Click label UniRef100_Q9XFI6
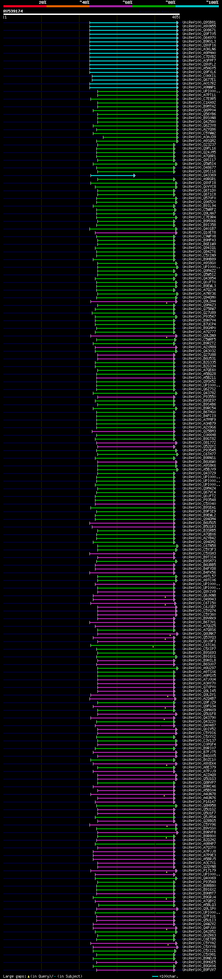The width and height of the screenshot is (222, 979). coord(199,45)
